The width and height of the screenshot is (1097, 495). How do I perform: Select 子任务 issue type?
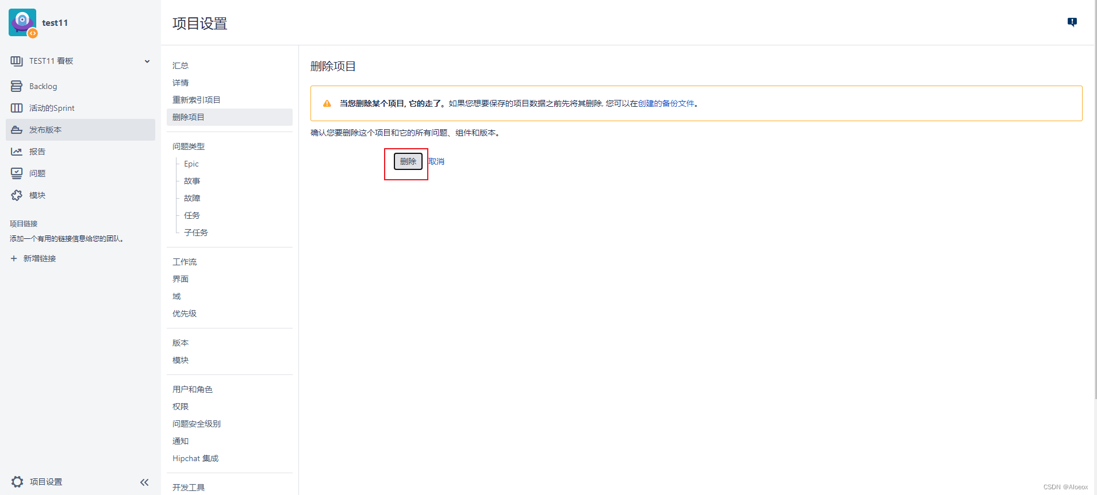pyautogui.click(x=196, y=233)
